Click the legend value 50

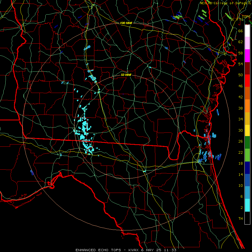(x=241, y=75)
